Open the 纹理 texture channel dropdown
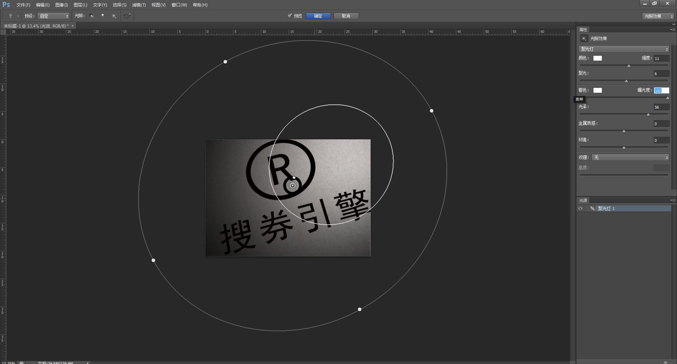This screenshot has width=677, height=364. click(630, 157)
